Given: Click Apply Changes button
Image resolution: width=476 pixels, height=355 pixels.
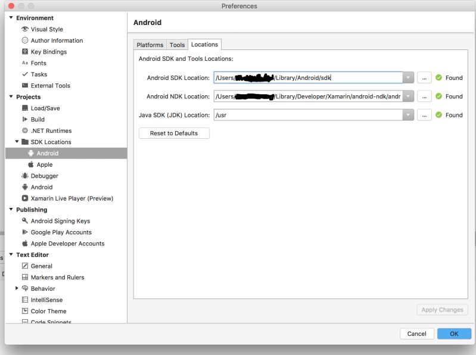Looking at the screenshot, I should [x=442, y=310].
